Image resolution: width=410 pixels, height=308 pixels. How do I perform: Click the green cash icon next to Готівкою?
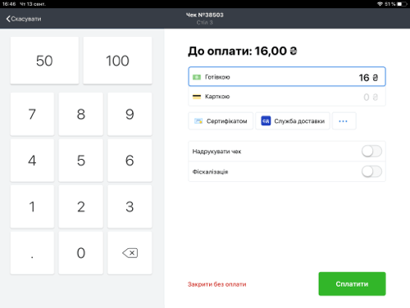click(197, 77)
